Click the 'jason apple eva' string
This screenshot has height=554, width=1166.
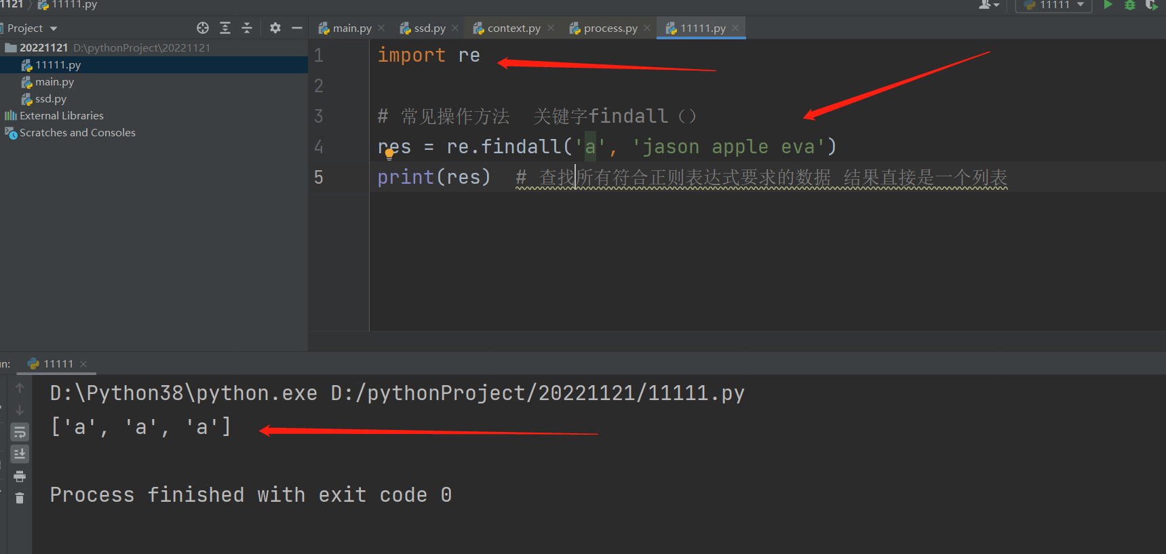click(x=728, y=147)
